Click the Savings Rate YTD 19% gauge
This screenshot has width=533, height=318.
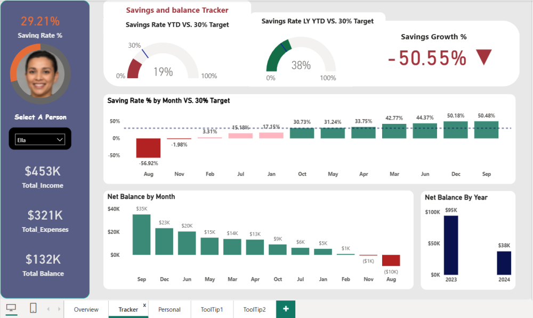[x=163, y=65]
